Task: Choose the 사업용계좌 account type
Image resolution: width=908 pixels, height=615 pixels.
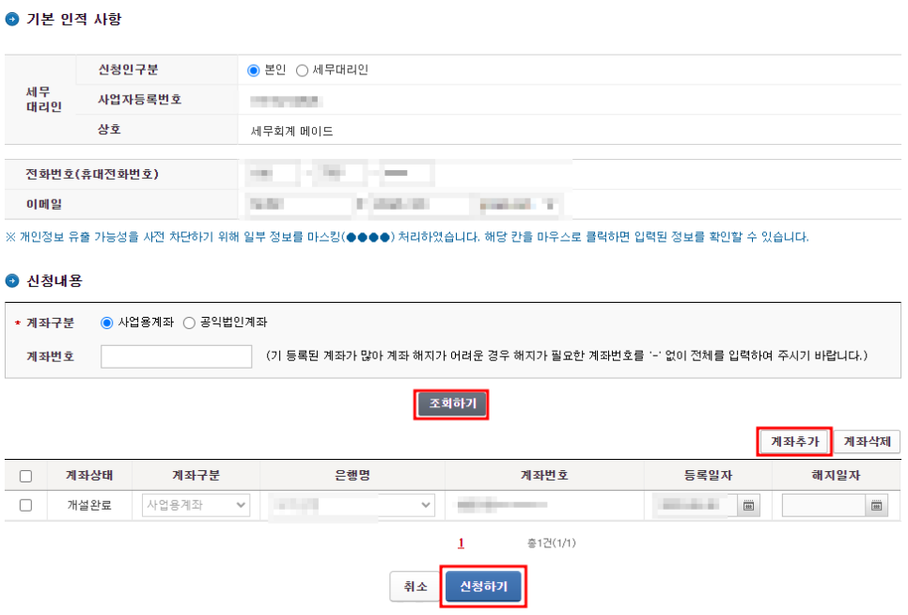Action: pyautogui.click(x=106, y=323)
